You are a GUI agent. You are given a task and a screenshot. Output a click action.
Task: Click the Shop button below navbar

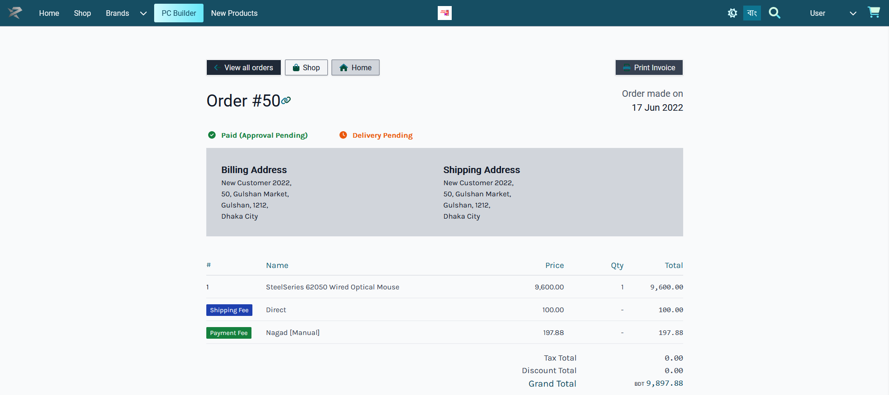point(306,67)
